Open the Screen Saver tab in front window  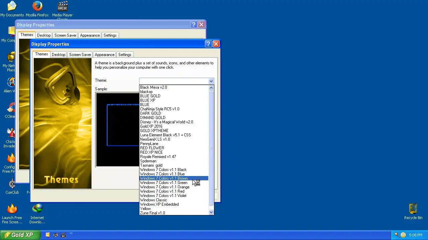click(x=80, y=55)
